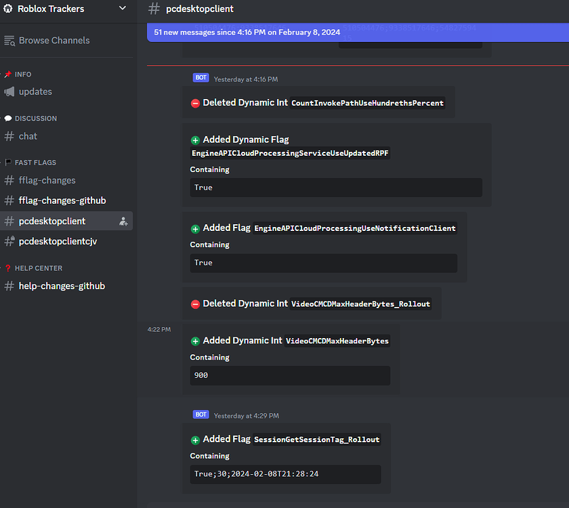This screenshot has width=569, height=508.
Task: Click True value under ServiceUseUpdatedRPF flag
Action: [336, 188]
